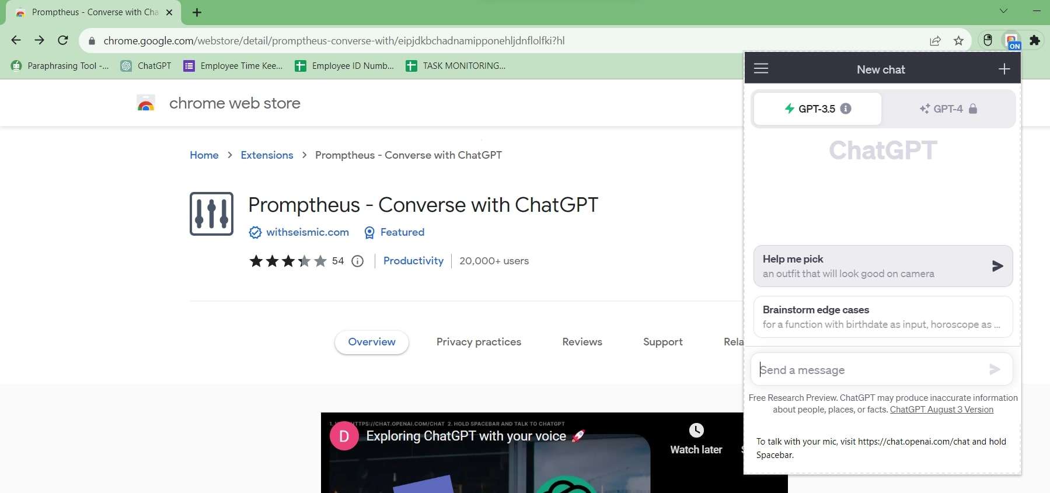Click the chrome web store logo

point(146,103)
